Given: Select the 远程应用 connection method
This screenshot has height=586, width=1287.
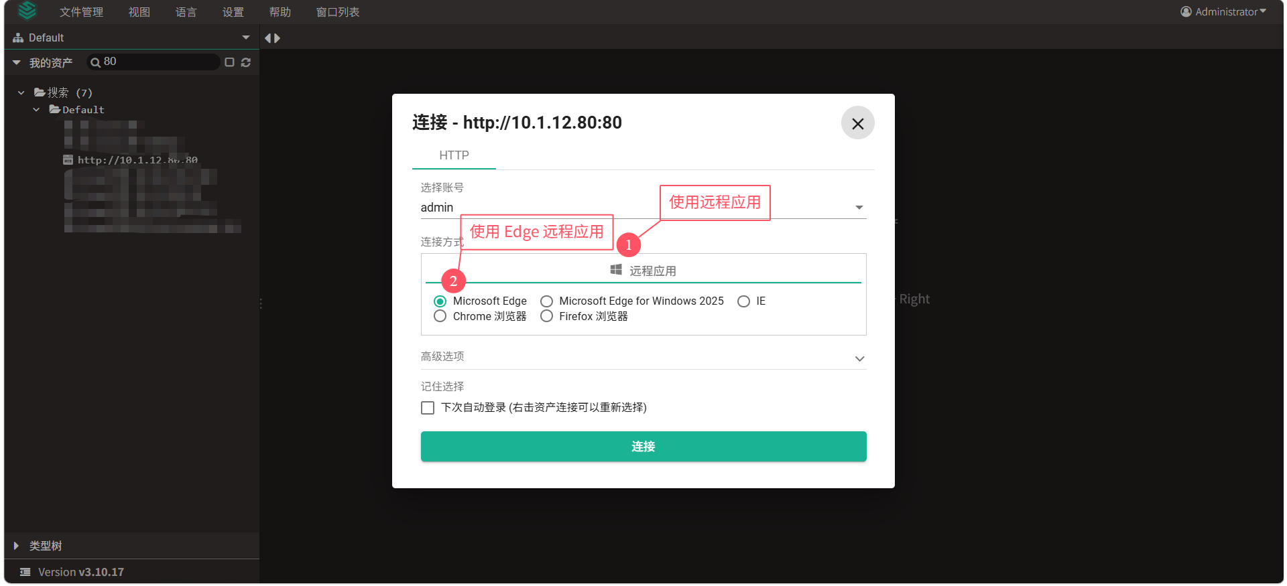Looking at the screenshot, I should click(643, 271).
